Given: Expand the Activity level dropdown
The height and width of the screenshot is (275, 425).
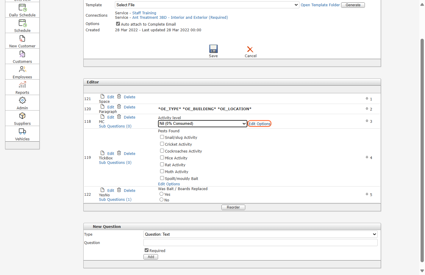Looking at the screenshot, I should click(202, 124).
